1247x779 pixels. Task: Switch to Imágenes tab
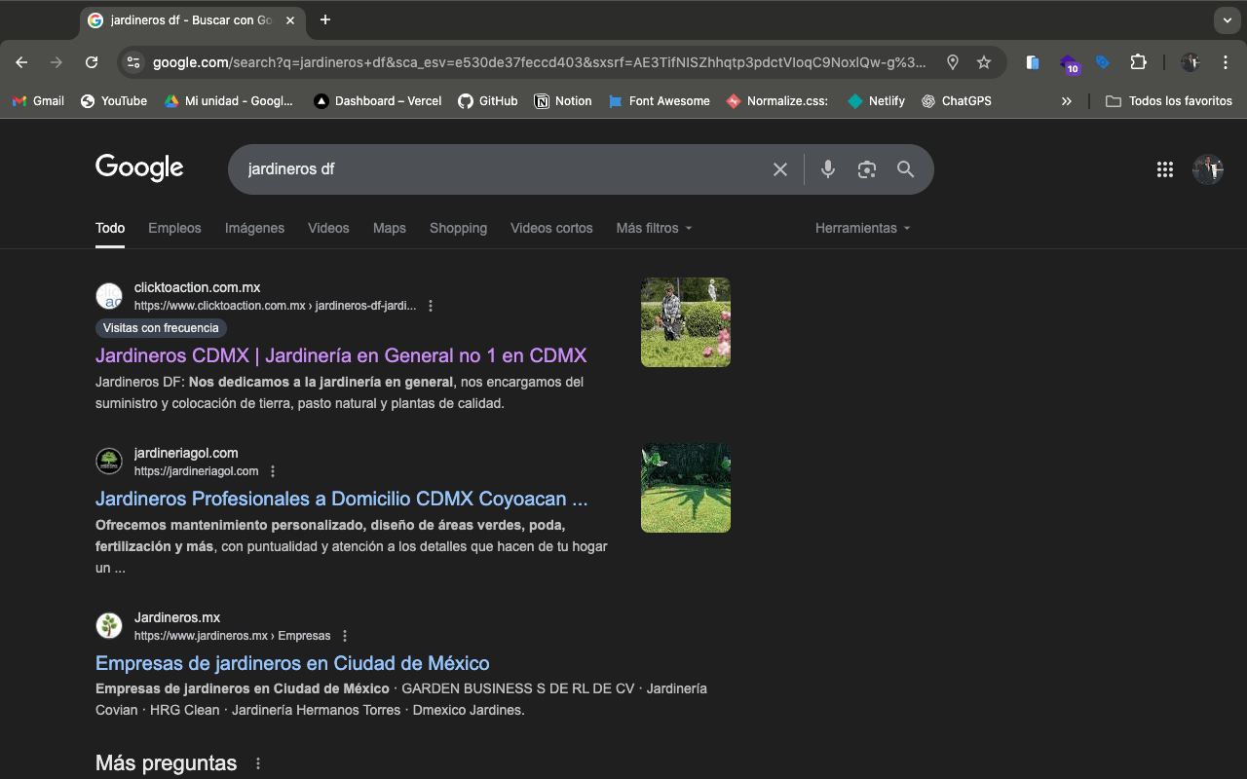pos(254,228)
